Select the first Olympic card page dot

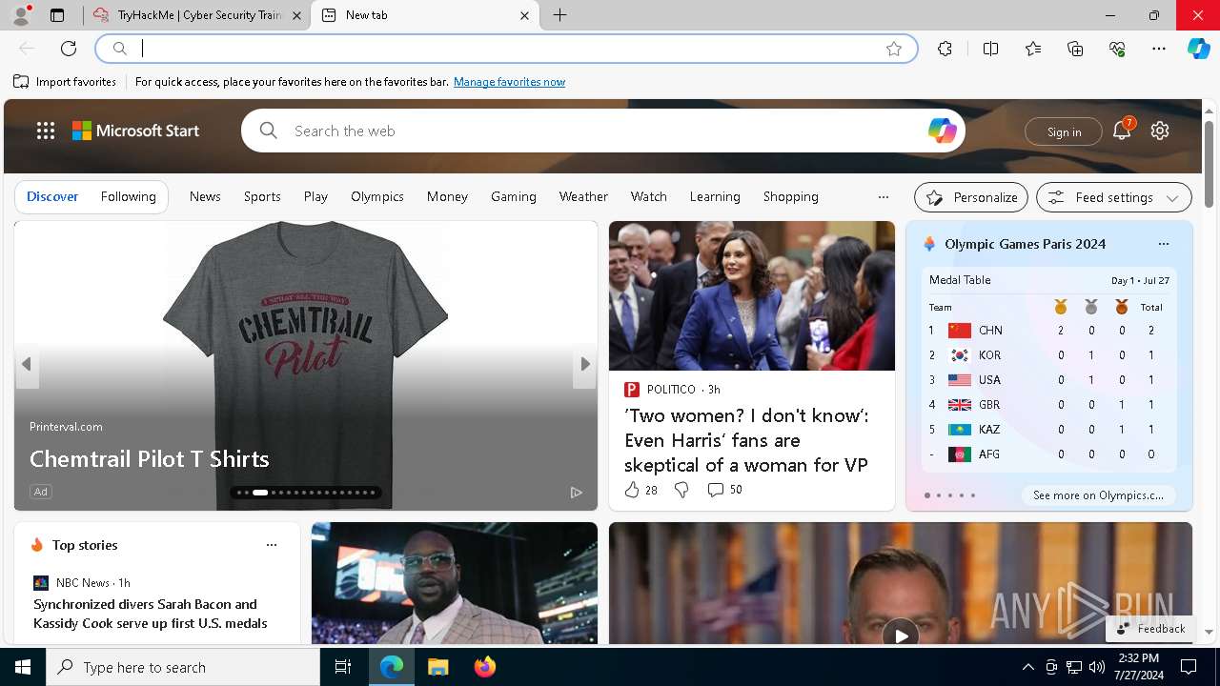[x=927, y=495]
